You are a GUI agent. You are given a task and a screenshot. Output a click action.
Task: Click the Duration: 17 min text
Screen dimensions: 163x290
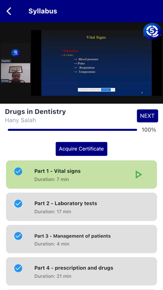coord(53,212)
